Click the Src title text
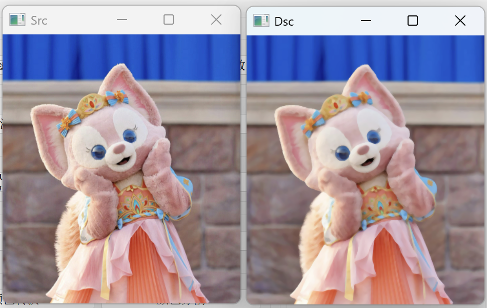487x308 pixels. [39, 21]
